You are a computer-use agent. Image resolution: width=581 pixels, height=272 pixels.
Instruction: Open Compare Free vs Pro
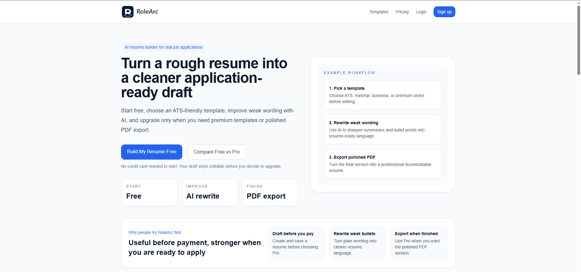217,152
